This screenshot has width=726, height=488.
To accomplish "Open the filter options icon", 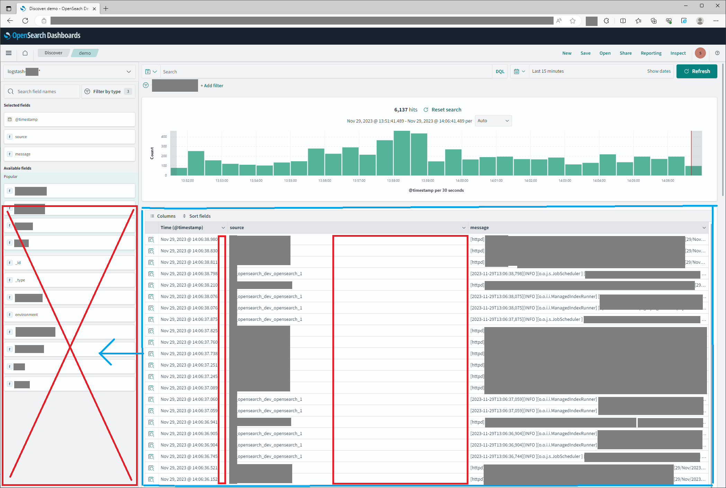I will [x=146, y=85].
